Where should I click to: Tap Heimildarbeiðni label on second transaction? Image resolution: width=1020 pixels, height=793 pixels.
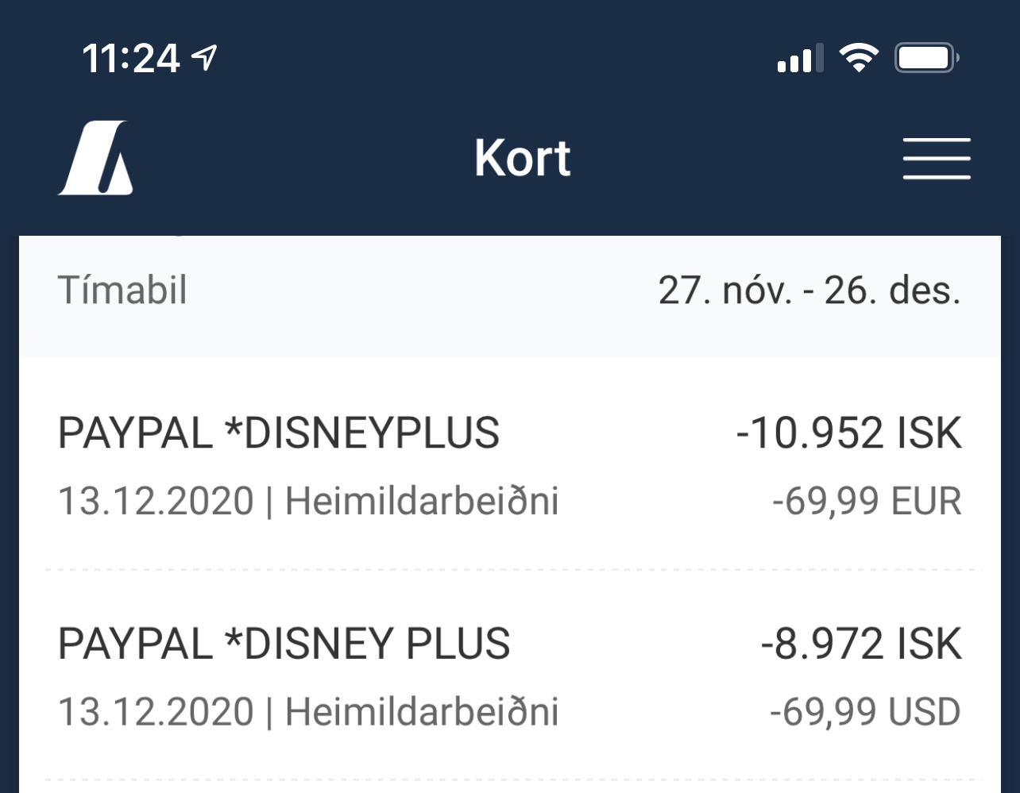pyautogui.click(x=422, y=712)
